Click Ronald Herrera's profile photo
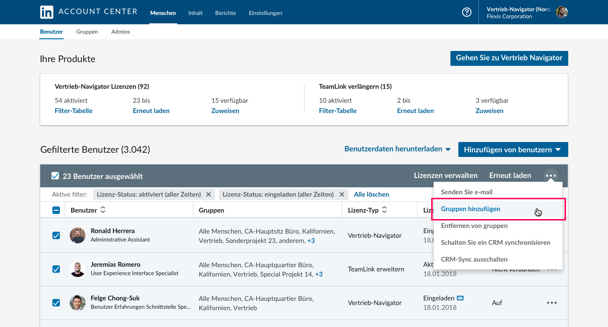608x327 pixels. tap(78, 235)
